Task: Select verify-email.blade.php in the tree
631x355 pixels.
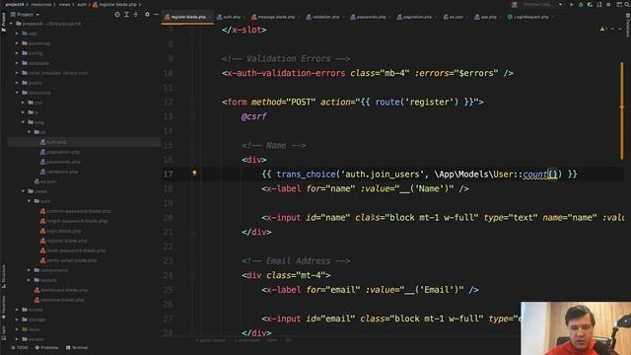Action: coord(68,260)
